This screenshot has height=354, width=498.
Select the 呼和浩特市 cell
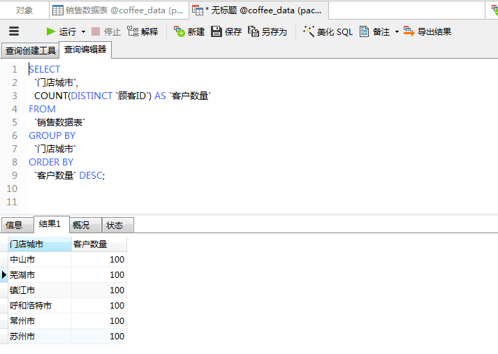tap(40, 306)
